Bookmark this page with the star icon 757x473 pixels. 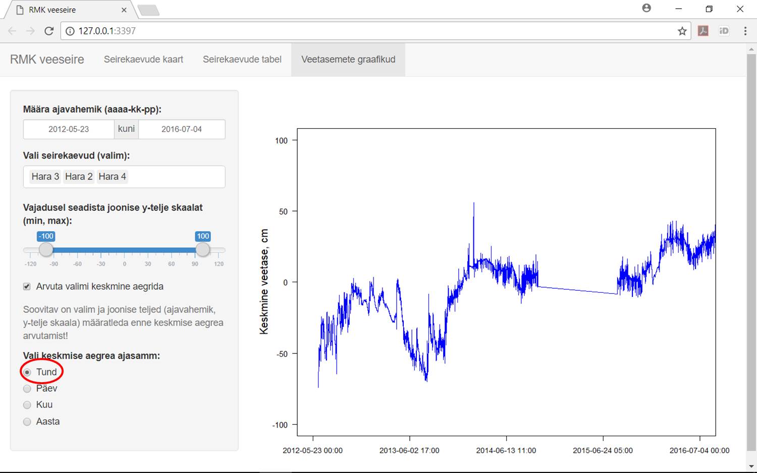coord(682,31)
